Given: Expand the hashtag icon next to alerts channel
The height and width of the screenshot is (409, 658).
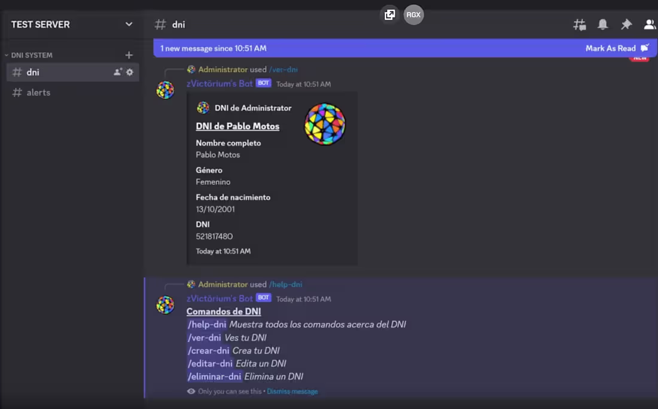Looking at the screenshot, I should 17,92.
